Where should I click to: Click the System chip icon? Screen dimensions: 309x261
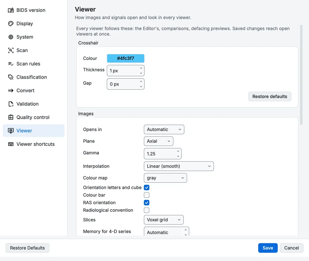(11, 37)
